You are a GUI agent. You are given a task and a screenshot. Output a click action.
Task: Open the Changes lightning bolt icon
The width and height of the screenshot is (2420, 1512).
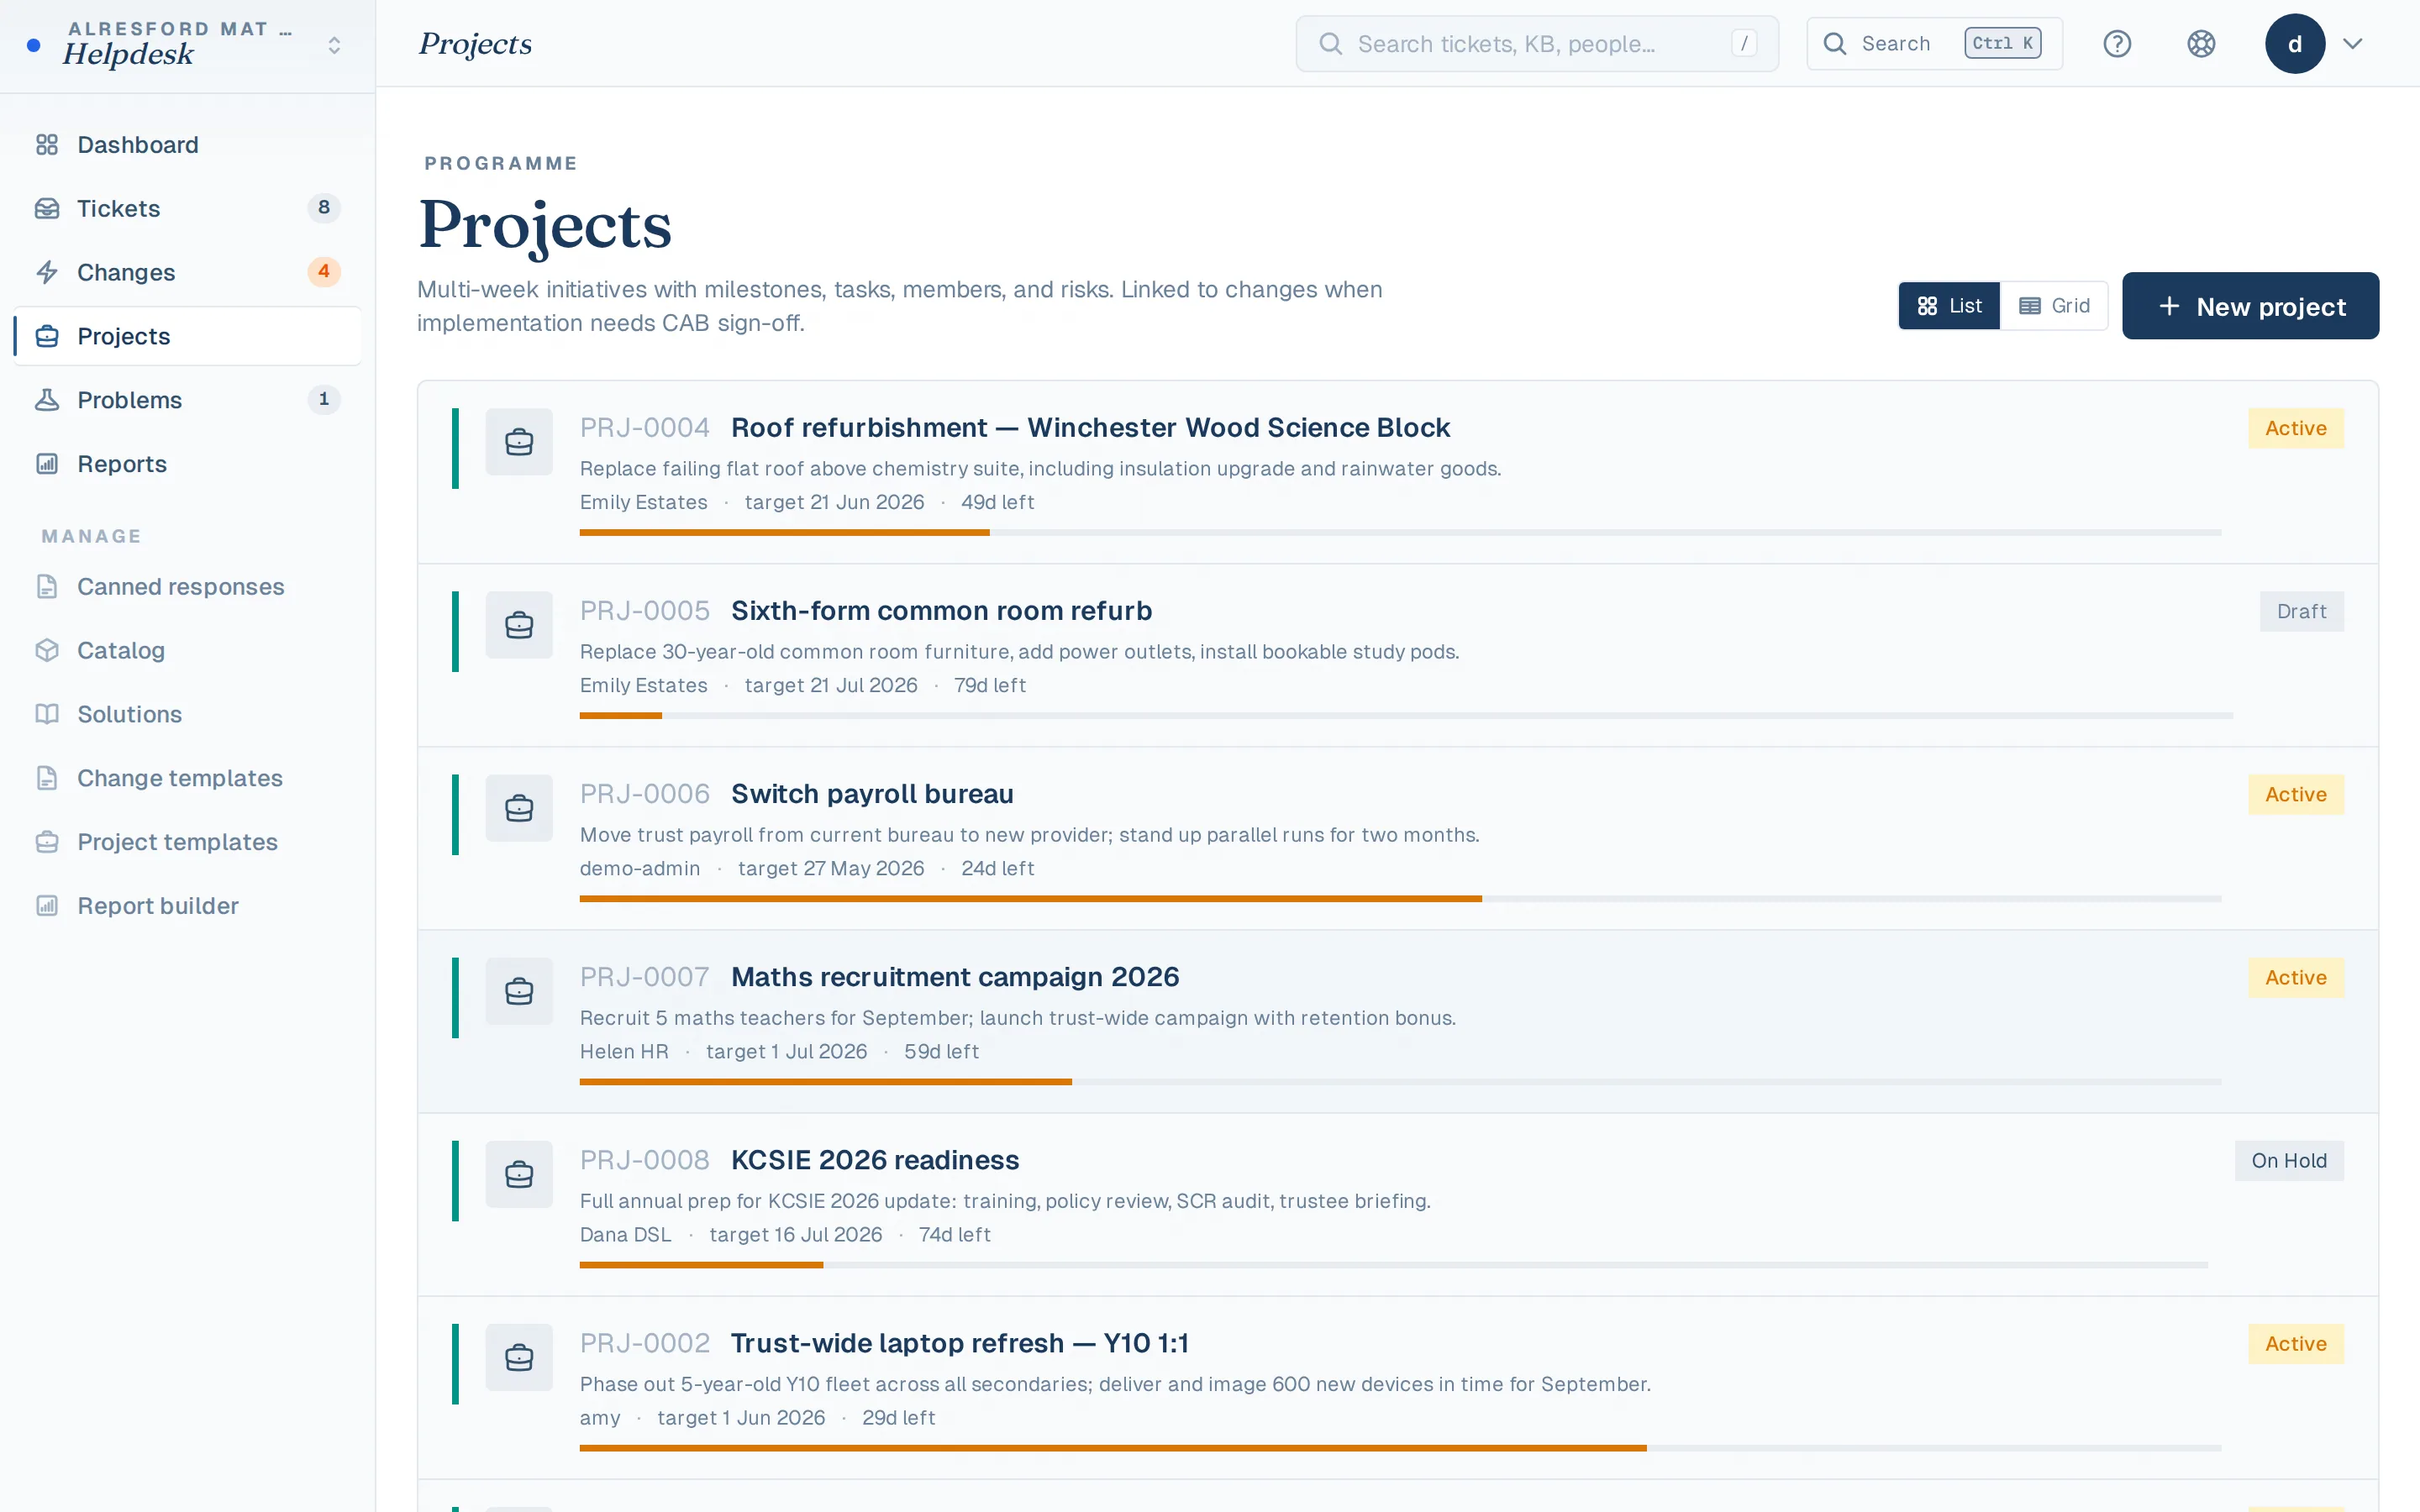[47, 272]
